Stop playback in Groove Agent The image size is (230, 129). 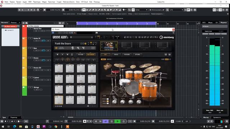(x=57, y=54)
